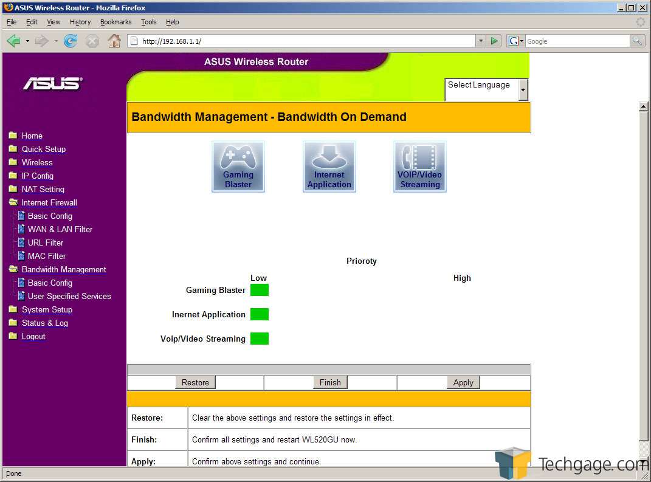Click the Status & Log folder icon
This screenshot has height=482, width=651.
[x=13, y=323]
